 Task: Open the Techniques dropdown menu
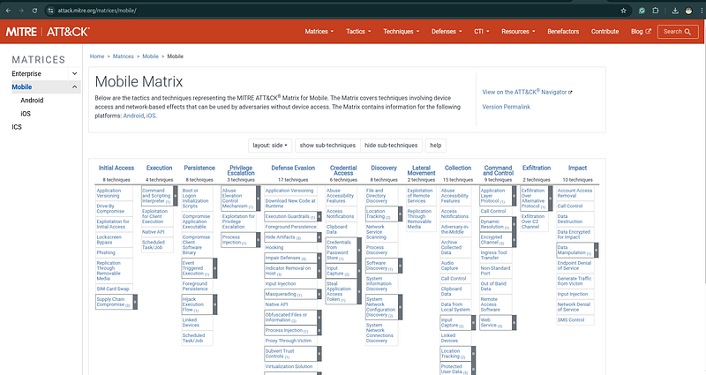[x=402, y=32]
